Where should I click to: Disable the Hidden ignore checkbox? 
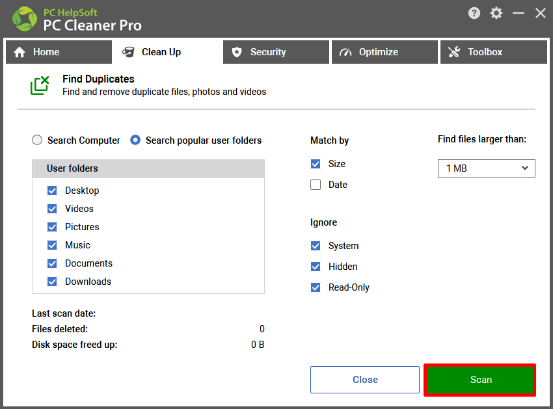316,267
